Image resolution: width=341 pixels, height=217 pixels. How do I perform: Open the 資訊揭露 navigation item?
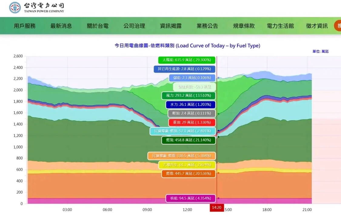(x=171, y=26)
